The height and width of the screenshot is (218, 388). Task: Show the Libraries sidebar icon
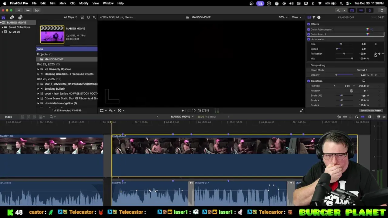pos(3,17)
